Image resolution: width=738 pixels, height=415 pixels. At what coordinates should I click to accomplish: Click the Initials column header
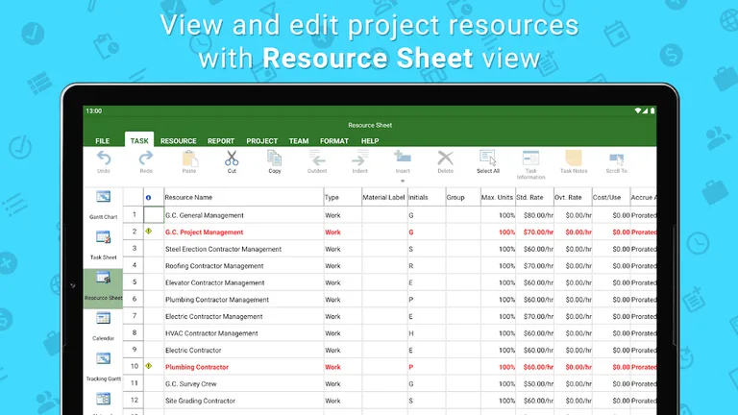pyautogui.click(x=427, y=197)
